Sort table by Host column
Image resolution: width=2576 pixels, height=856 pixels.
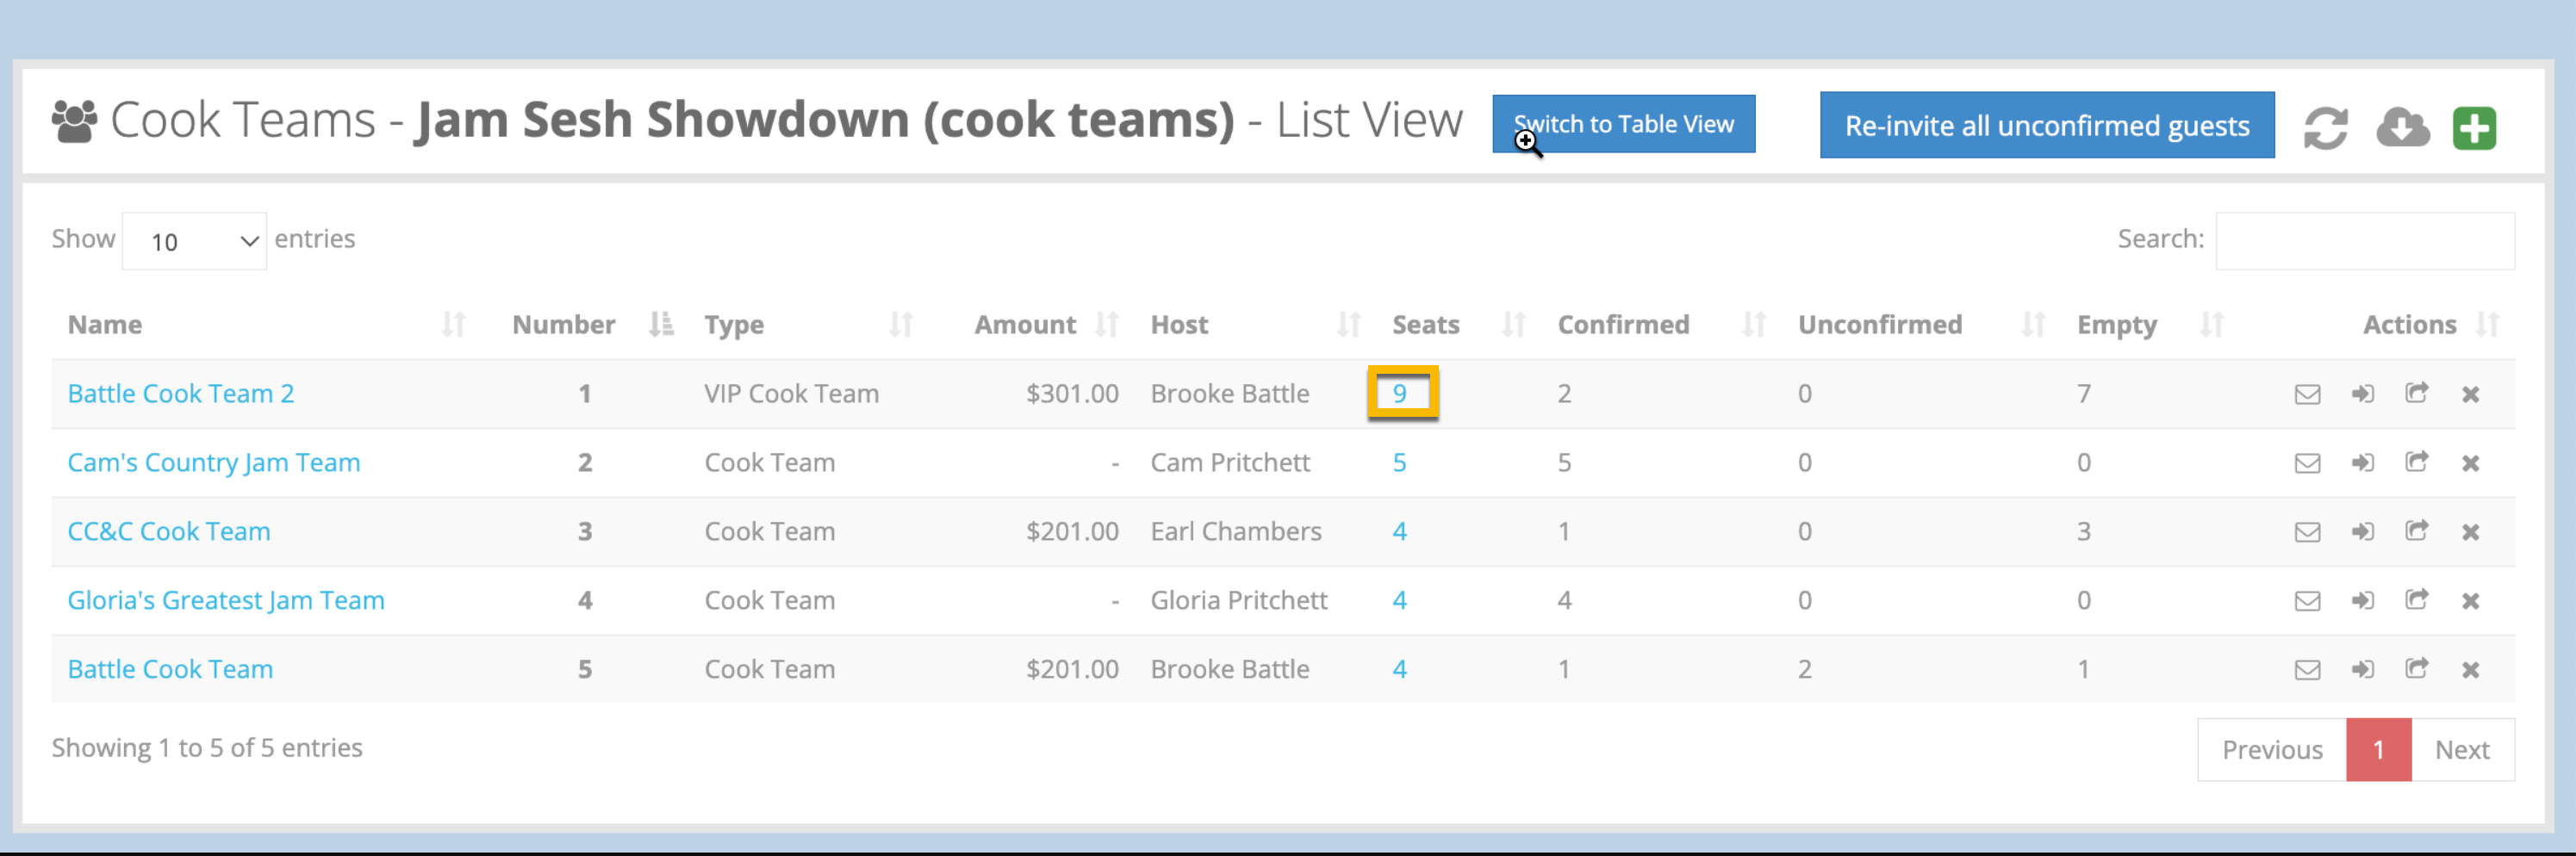(x=1255, y=325)
